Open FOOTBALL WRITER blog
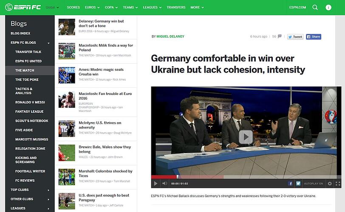345x212 pixels. [x=30, y=171]
